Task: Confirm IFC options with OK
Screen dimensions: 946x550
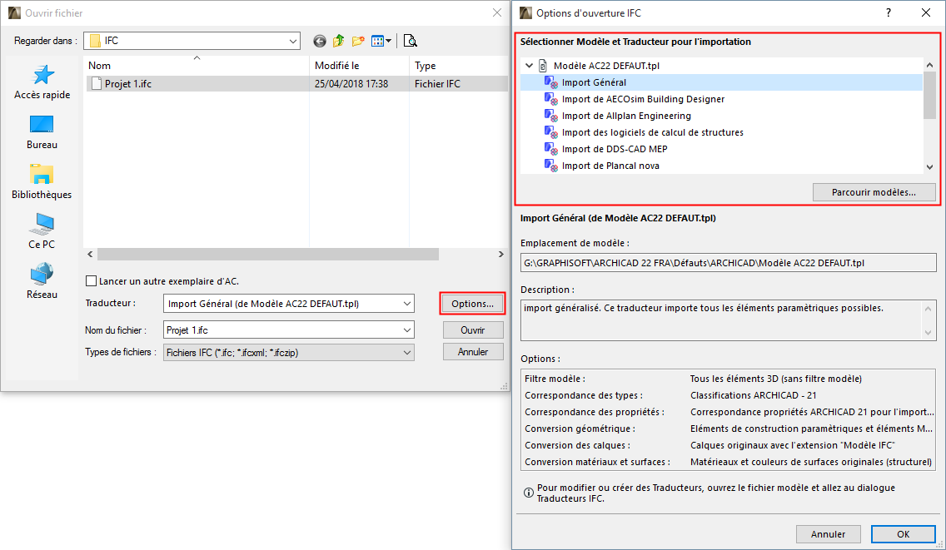Action: [903, 533]
